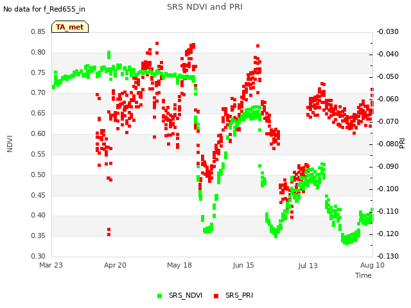This screenshot has width=411, height=308.
Task: Click the NDVI left axis title
Action: (10, 144)
